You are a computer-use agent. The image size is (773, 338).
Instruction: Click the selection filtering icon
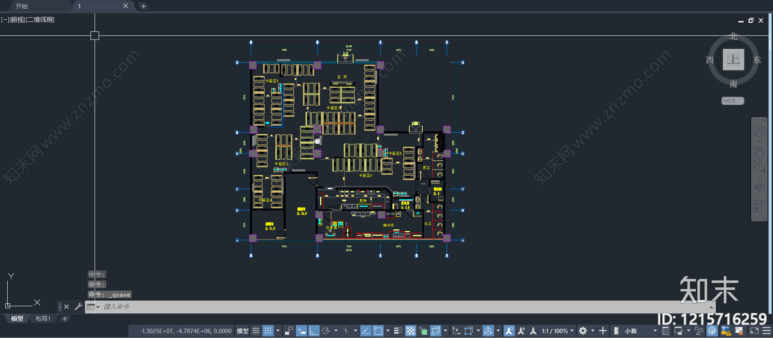click(469, 331)
